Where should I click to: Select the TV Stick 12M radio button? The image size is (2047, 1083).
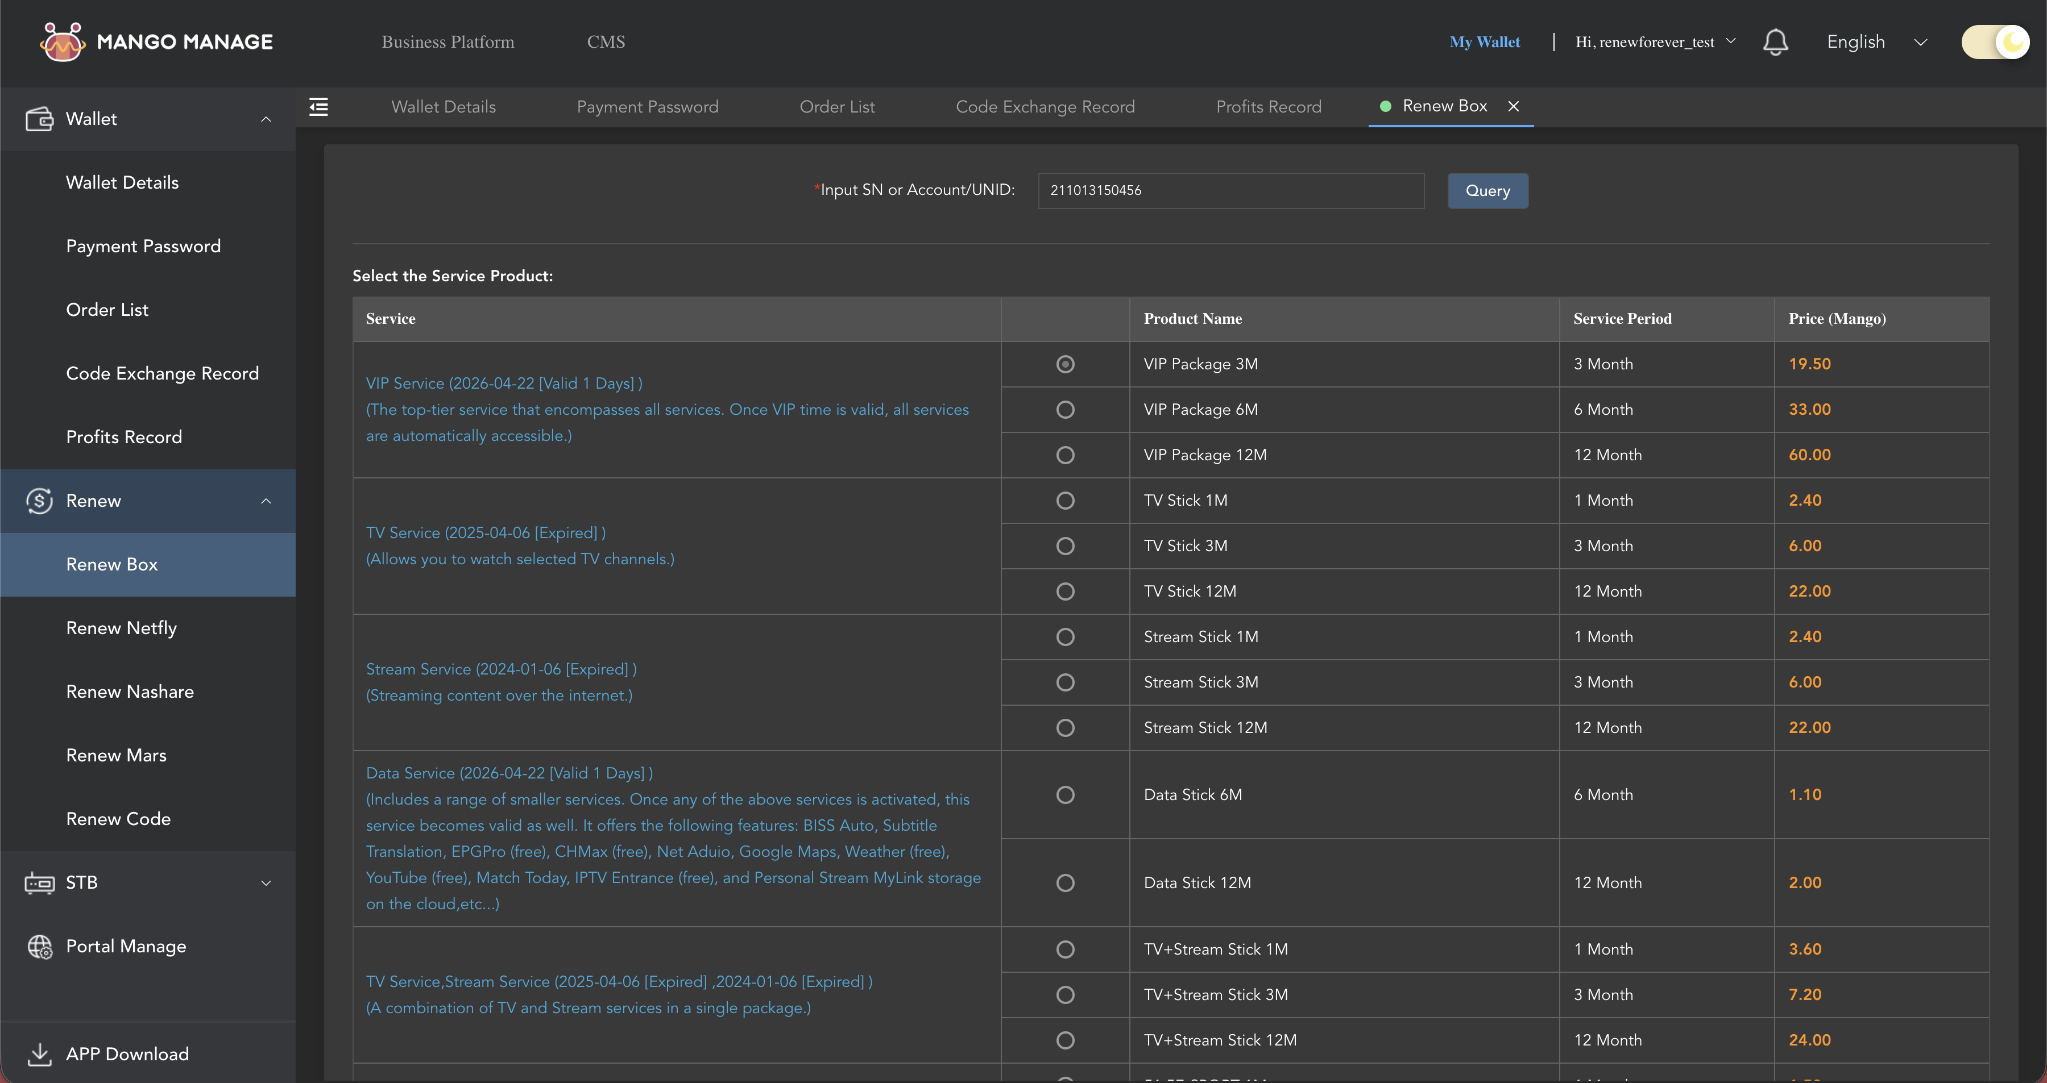pyautogui.click(x=1065, y=591)
